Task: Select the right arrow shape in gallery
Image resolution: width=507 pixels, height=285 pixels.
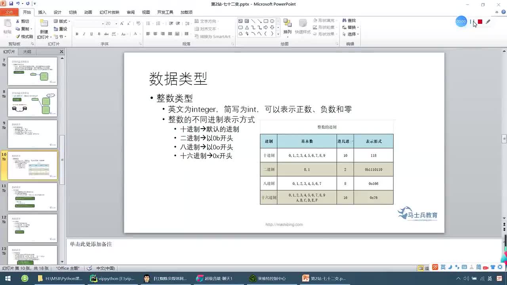Action: [x=266, y=27]
